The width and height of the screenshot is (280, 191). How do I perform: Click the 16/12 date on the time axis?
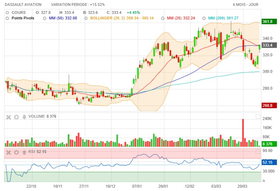click(x=110, y=187)
